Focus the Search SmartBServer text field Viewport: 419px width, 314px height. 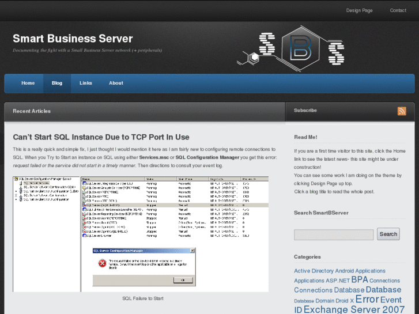334,234
